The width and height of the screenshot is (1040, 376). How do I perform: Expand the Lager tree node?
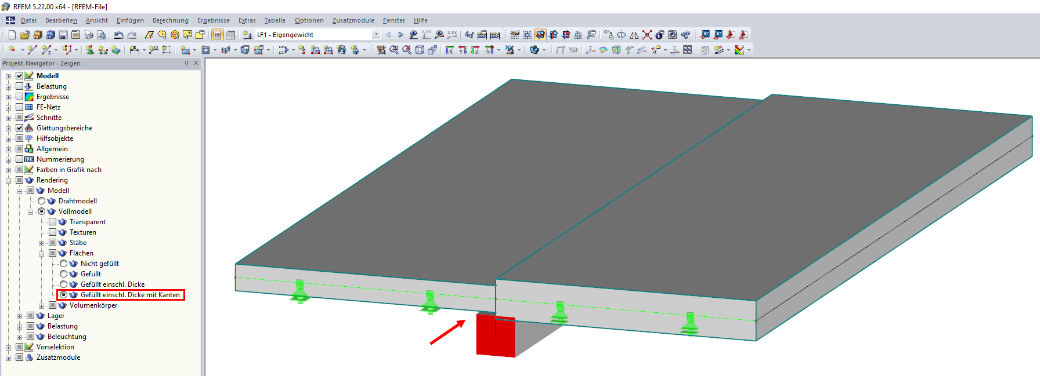[20, 316]
